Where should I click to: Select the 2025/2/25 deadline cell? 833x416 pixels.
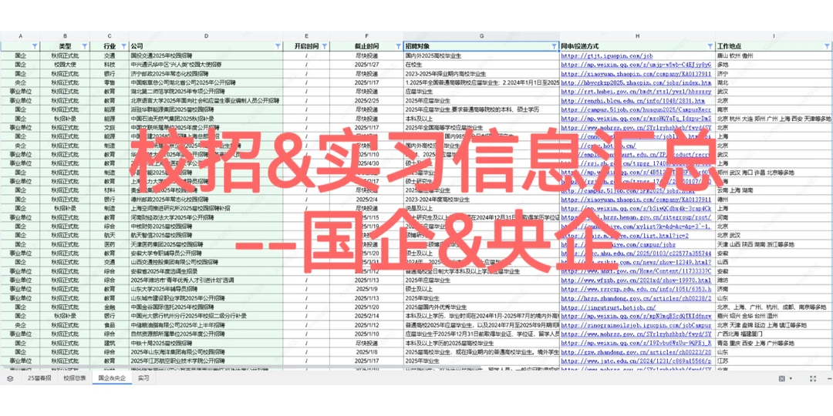(x=366, y=100)
